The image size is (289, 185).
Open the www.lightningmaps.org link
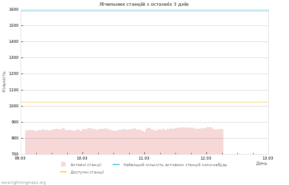click(x=24, y=183)
